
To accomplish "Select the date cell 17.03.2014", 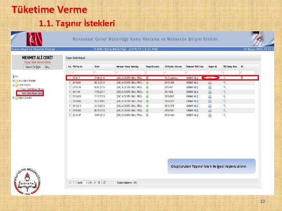I will [x=99, y=92].
